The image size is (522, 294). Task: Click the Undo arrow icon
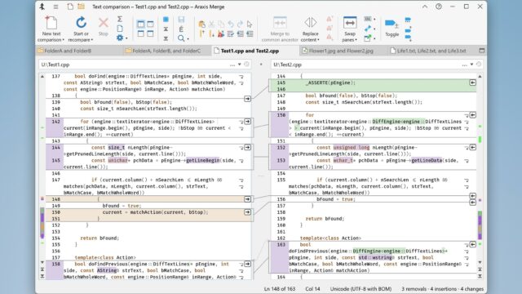(x=231, y=24)
